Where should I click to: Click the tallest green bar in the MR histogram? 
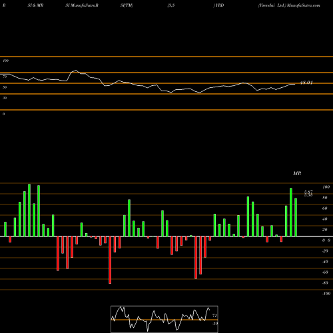click(x=29, y=210)
